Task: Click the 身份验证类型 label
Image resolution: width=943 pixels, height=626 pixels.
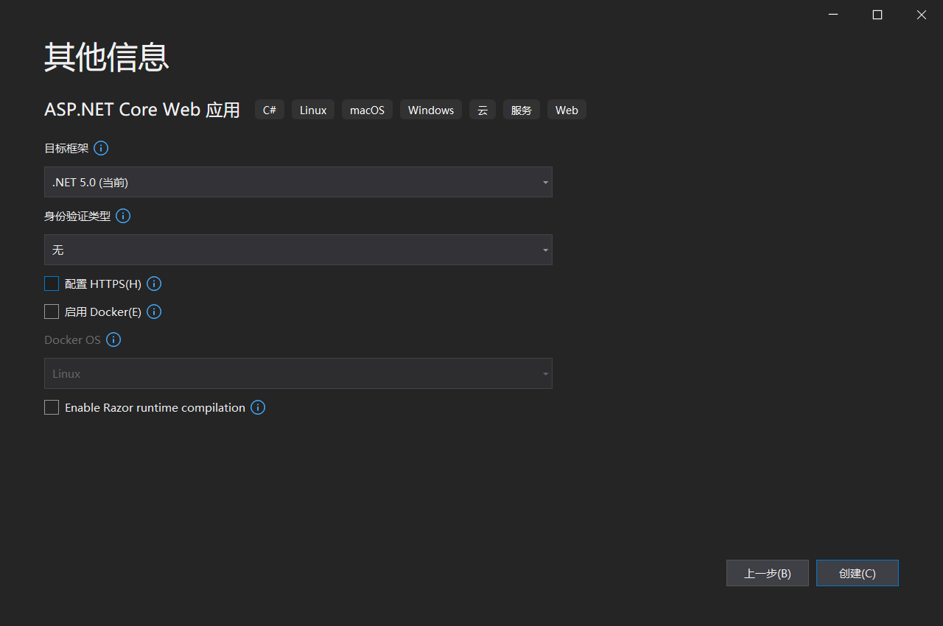Action: pyautogui.click(x=77, y=216)
